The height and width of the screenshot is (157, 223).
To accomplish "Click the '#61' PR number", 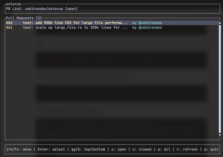I will (9, 27).
